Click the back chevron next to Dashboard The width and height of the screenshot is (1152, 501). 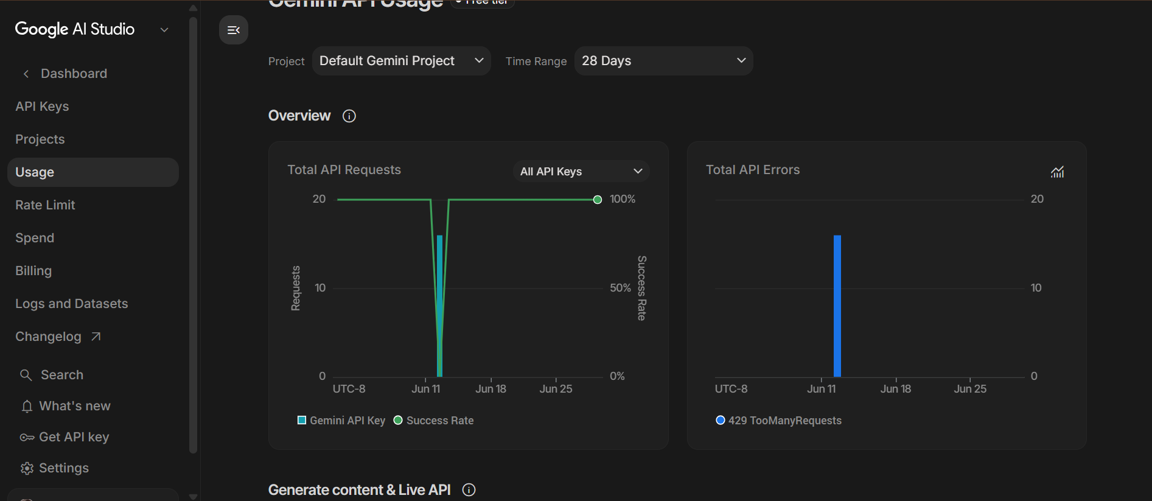(26, 74)
